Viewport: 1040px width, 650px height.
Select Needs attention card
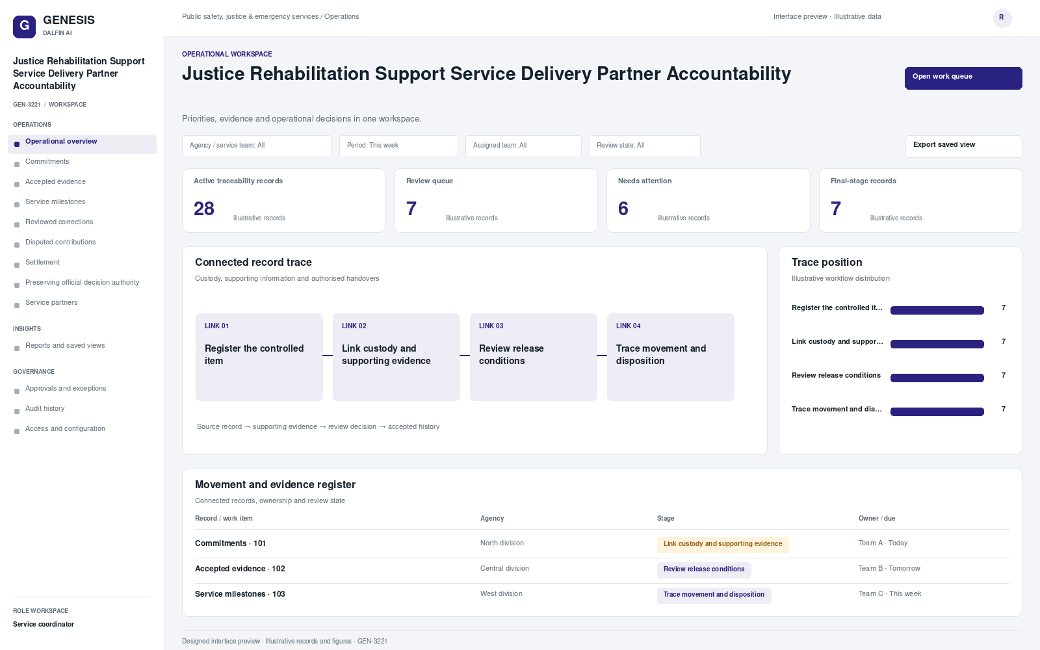pyautogui.click(x=708, y=200)
